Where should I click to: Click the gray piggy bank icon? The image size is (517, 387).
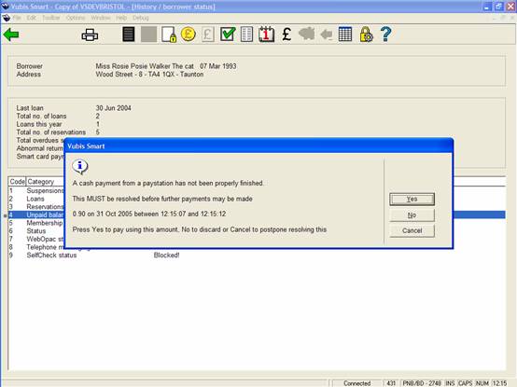click(307, 34)
